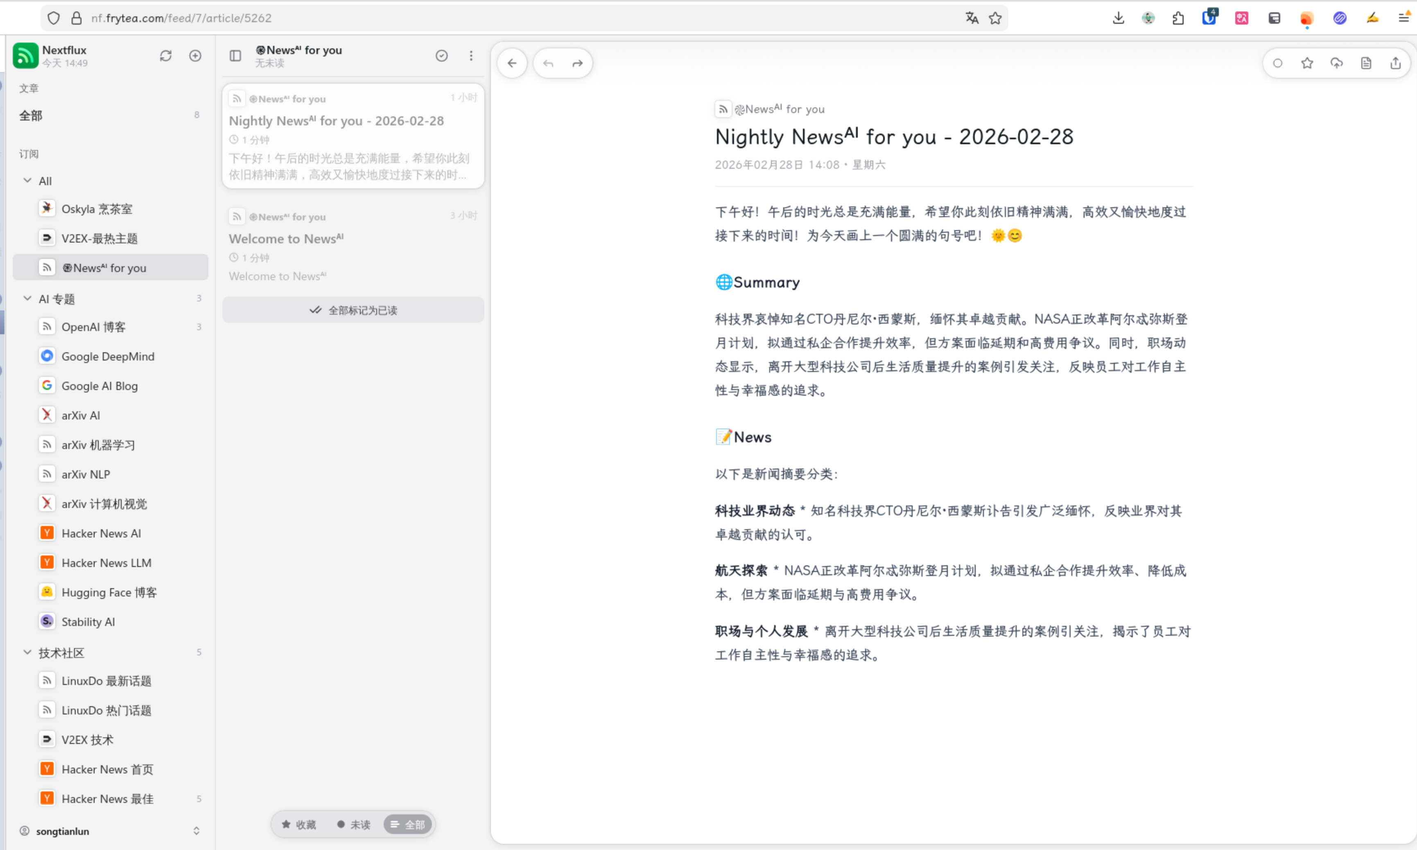Click the add feed plus icon
The width and height of the screenshot is (1417, 850).
[195, 56]
